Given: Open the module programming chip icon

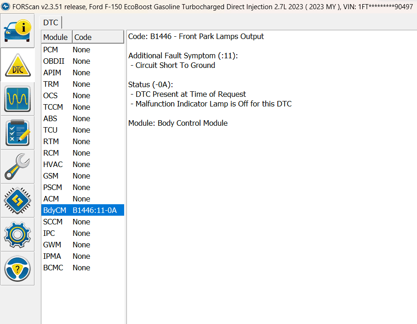Looking at the screenshot, I should (x=17, y=200).
